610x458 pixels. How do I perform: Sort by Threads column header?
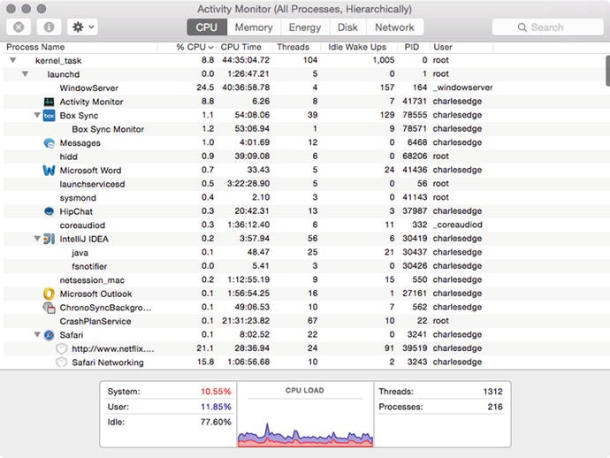pyautogui.click(x=293, y=47)
